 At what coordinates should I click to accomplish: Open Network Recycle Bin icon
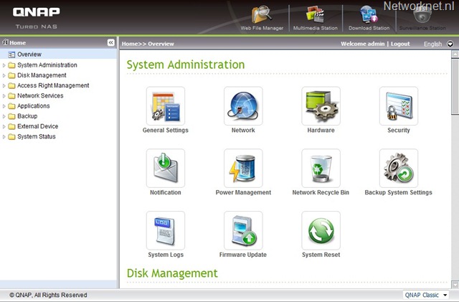[321, 168]
